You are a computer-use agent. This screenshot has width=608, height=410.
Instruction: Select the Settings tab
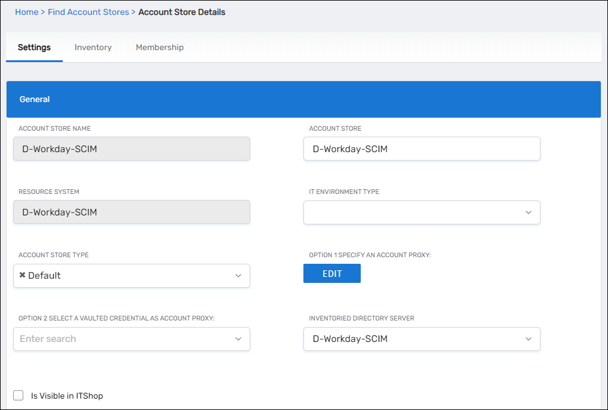(x=34, y=47)
